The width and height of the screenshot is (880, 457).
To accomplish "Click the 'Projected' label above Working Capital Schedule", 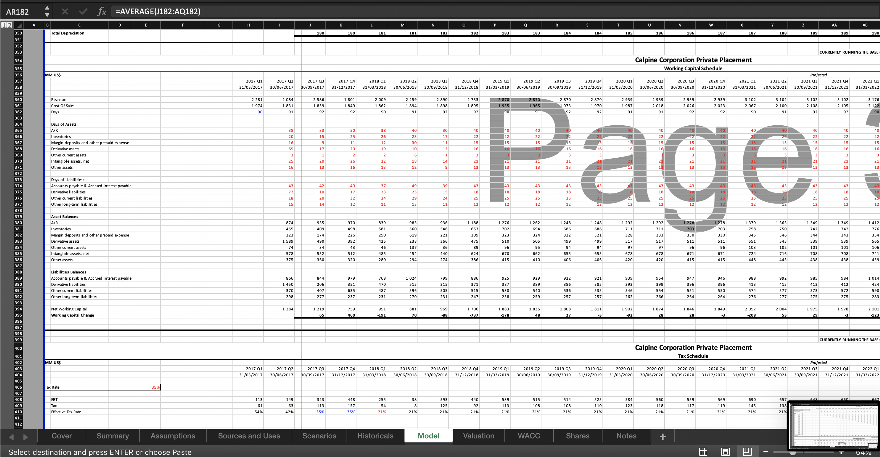I will pyautogui.click(x=818, y=75).
